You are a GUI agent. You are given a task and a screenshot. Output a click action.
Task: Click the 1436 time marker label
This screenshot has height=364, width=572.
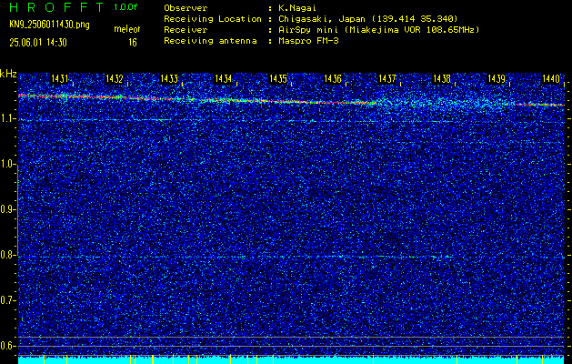[x=333, y=78]
